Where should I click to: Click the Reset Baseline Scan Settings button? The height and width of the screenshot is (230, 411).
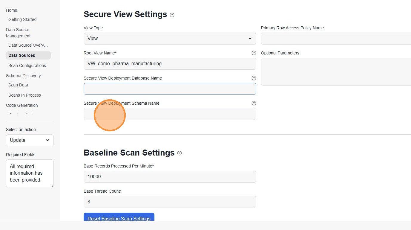click(119, 217)
